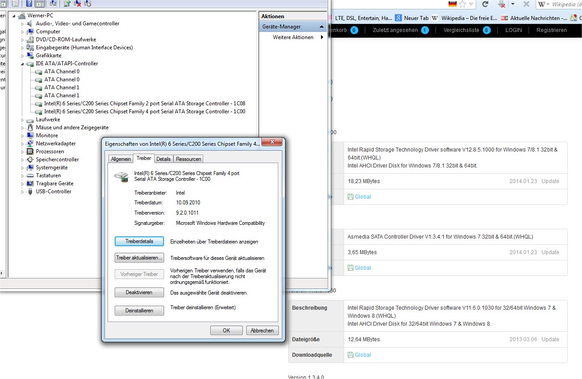Click the browser stop X icon
Viewport: 582px width, 379px height.
point(526,4)
